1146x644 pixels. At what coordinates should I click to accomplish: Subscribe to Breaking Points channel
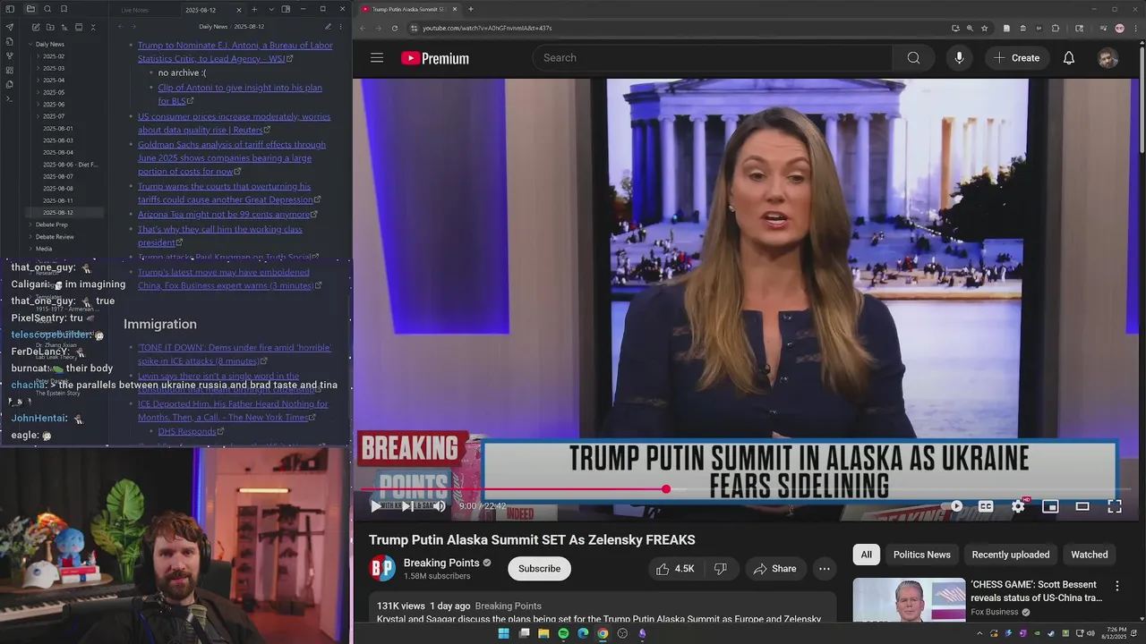click(x=539, y=569)
